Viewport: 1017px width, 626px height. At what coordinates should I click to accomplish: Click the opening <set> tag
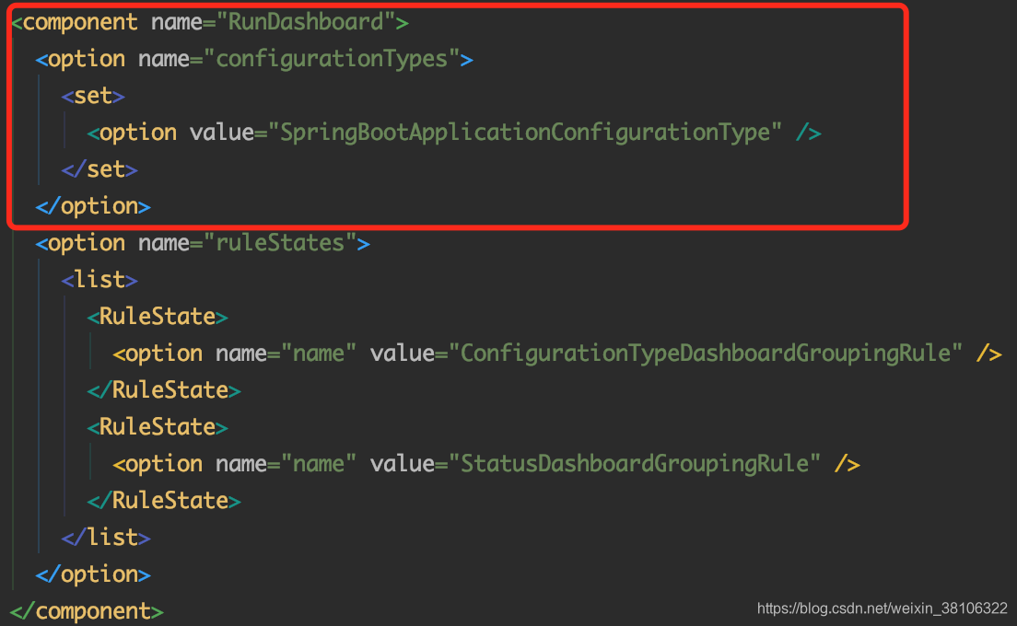[x=93, y=96]
